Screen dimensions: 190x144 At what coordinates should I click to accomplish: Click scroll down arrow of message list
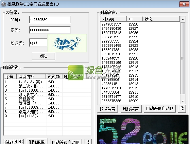tap(183, 101)
